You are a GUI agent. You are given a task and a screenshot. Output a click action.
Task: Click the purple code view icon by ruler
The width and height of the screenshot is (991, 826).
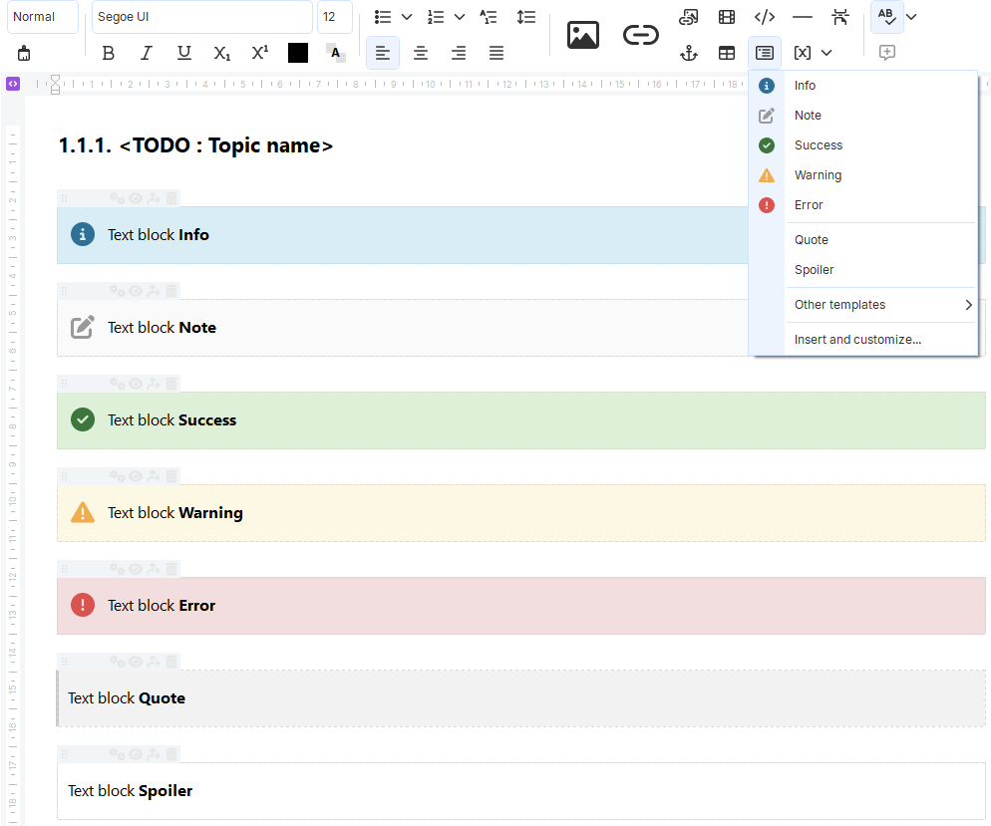[13, 84]
